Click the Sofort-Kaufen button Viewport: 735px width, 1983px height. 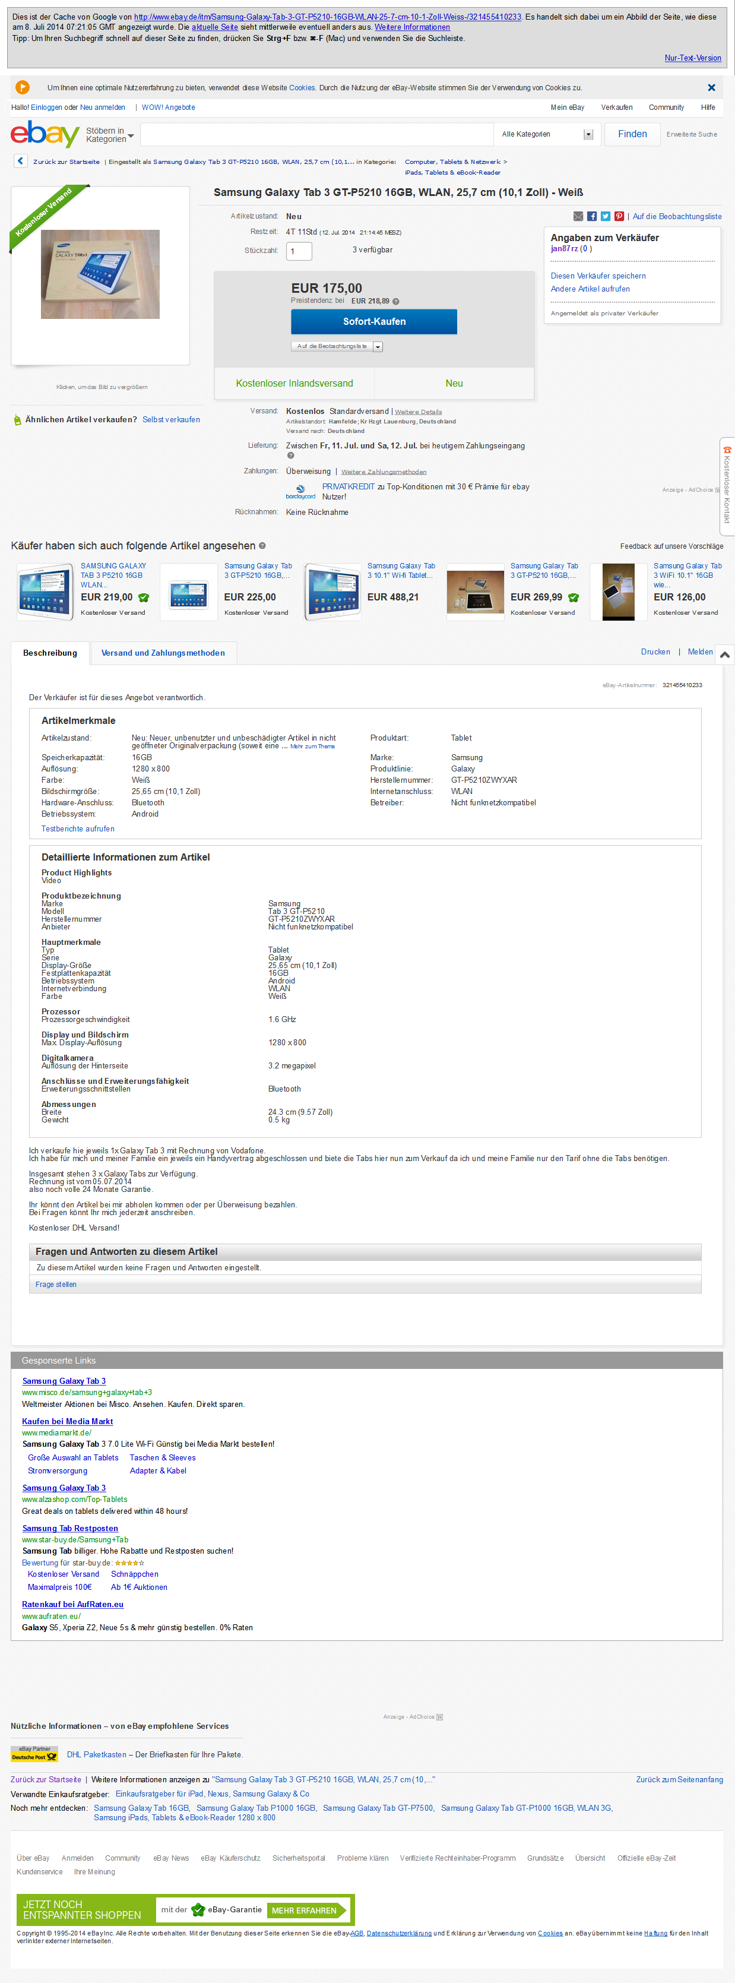[374, 322]
